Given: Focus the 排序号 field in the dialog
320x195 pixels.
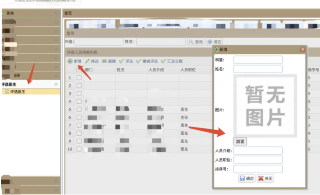Looking at the screenshot, I should click(x=258, y=169).
